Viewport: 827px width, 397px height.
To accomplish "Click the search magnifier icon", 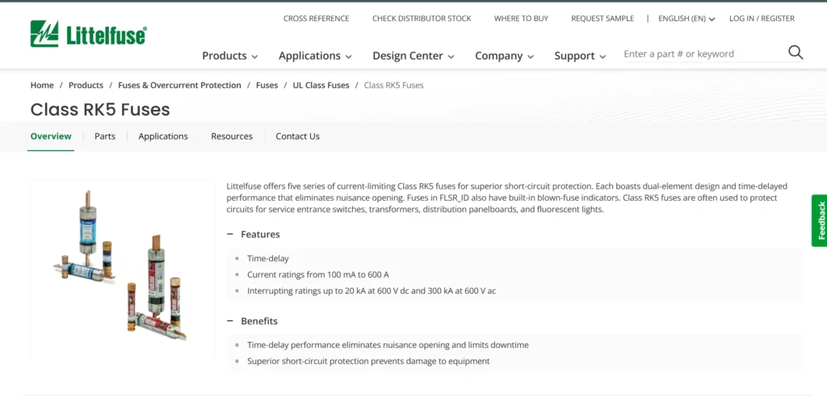I will pyautogui.click(x=796, y=52).
